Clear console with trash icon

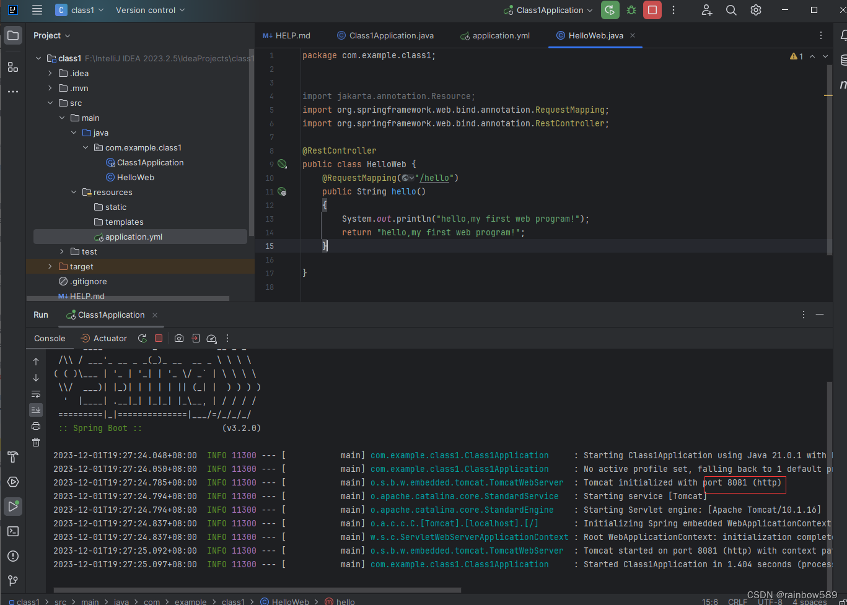(36, 442)
